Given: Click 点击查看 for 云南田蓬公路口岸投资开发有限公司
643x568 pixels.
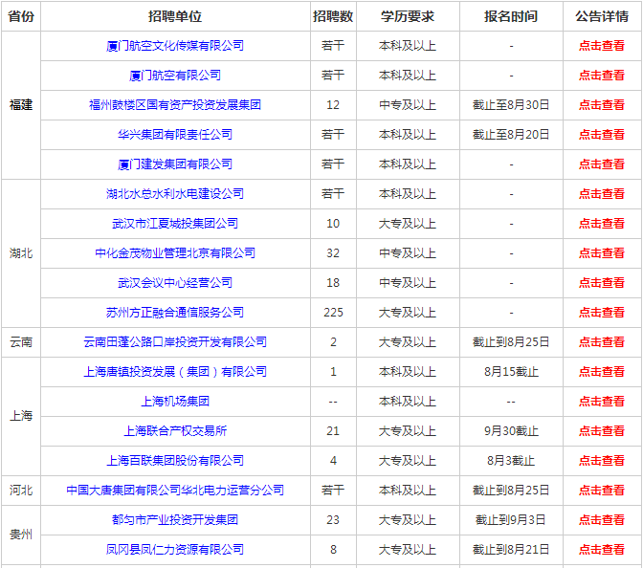Looking at the screenshot, I should 602,342.
